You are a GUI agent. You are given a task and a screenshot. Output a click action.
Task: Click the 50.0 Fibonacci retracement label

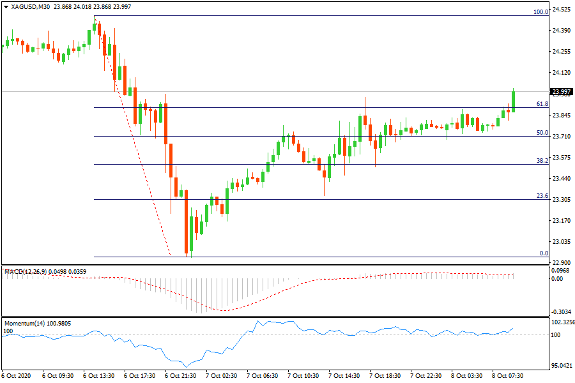pyautogui.click(x=542, y=133)
